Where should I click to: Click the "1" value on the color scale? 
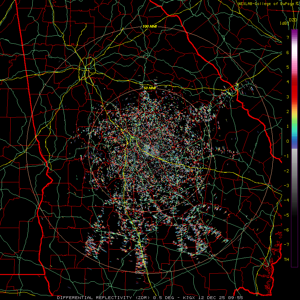pos(288,126)
